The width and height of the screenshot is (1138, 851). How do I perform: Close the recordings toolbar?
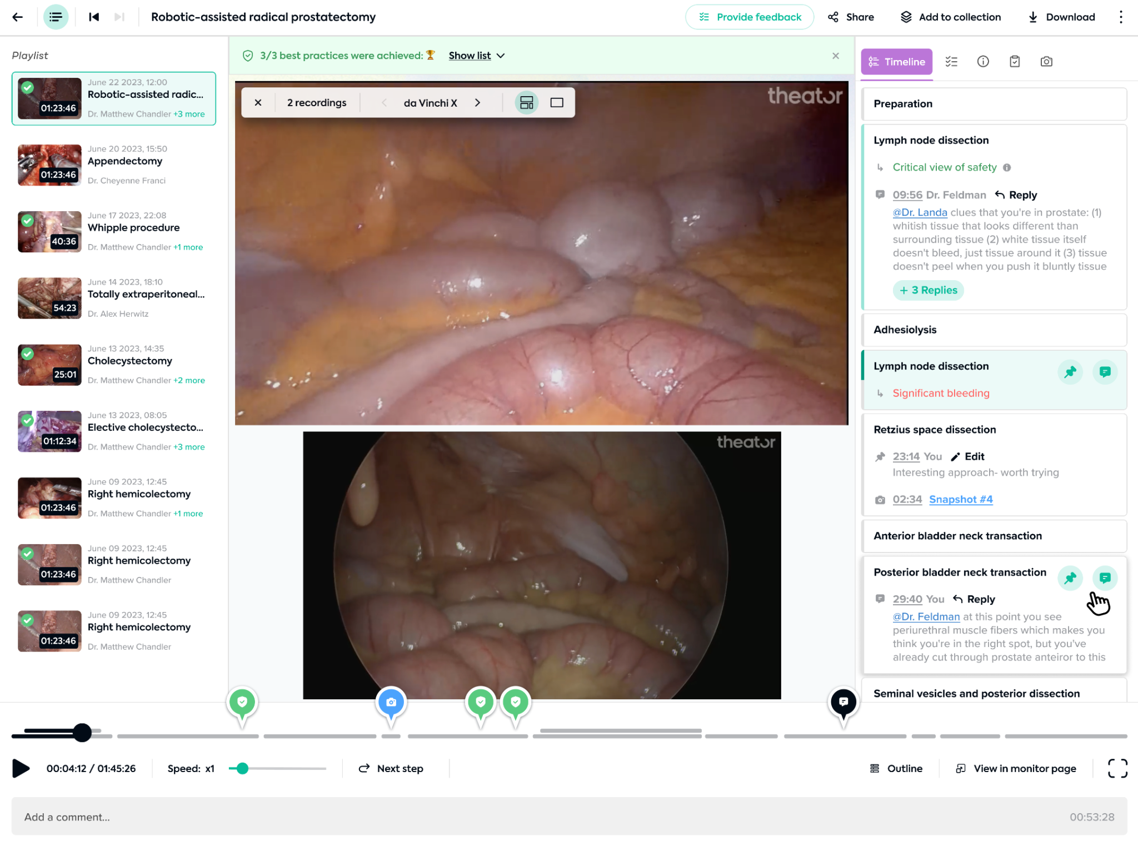[x=258, y=103]
